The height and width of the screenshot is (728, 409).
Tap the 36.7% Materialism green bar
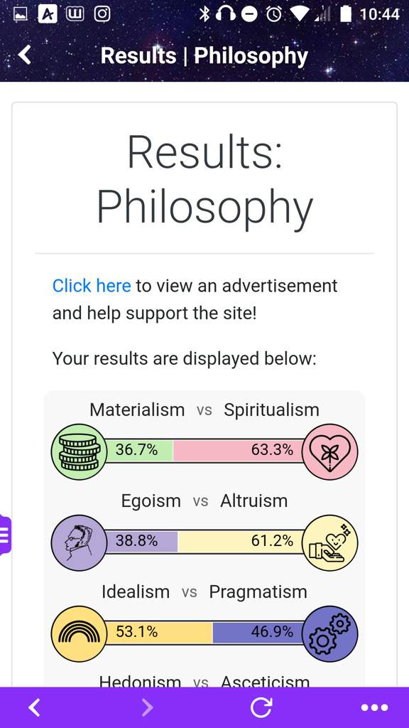(139, 450)
